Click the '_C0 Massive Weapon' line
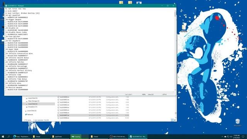 (14, 88)
